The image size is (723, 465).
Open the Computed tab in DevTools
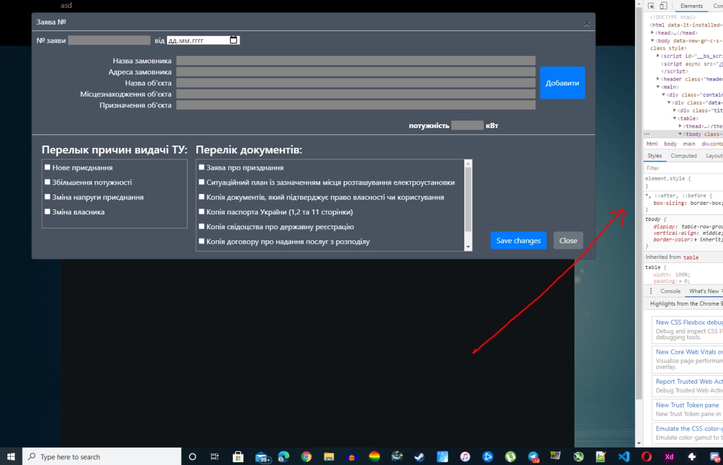683,156
